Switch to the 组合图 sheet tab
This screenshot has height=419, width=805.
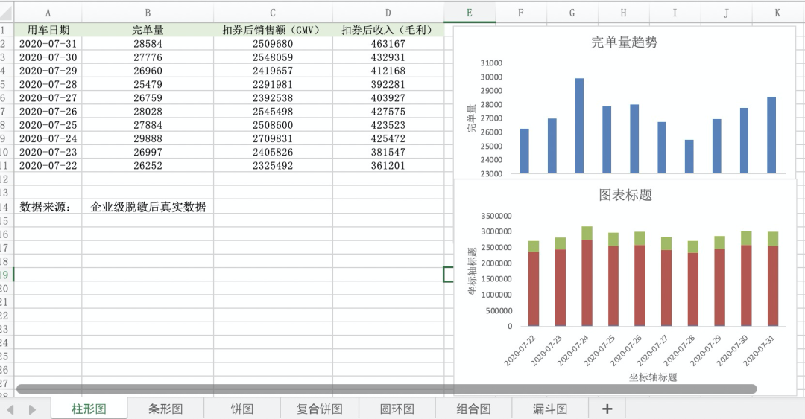(x=473, y=409)
